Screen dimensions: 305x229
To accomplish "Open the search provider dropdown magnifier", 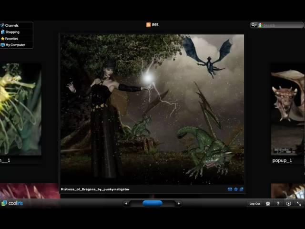I will tap(254, 25).
